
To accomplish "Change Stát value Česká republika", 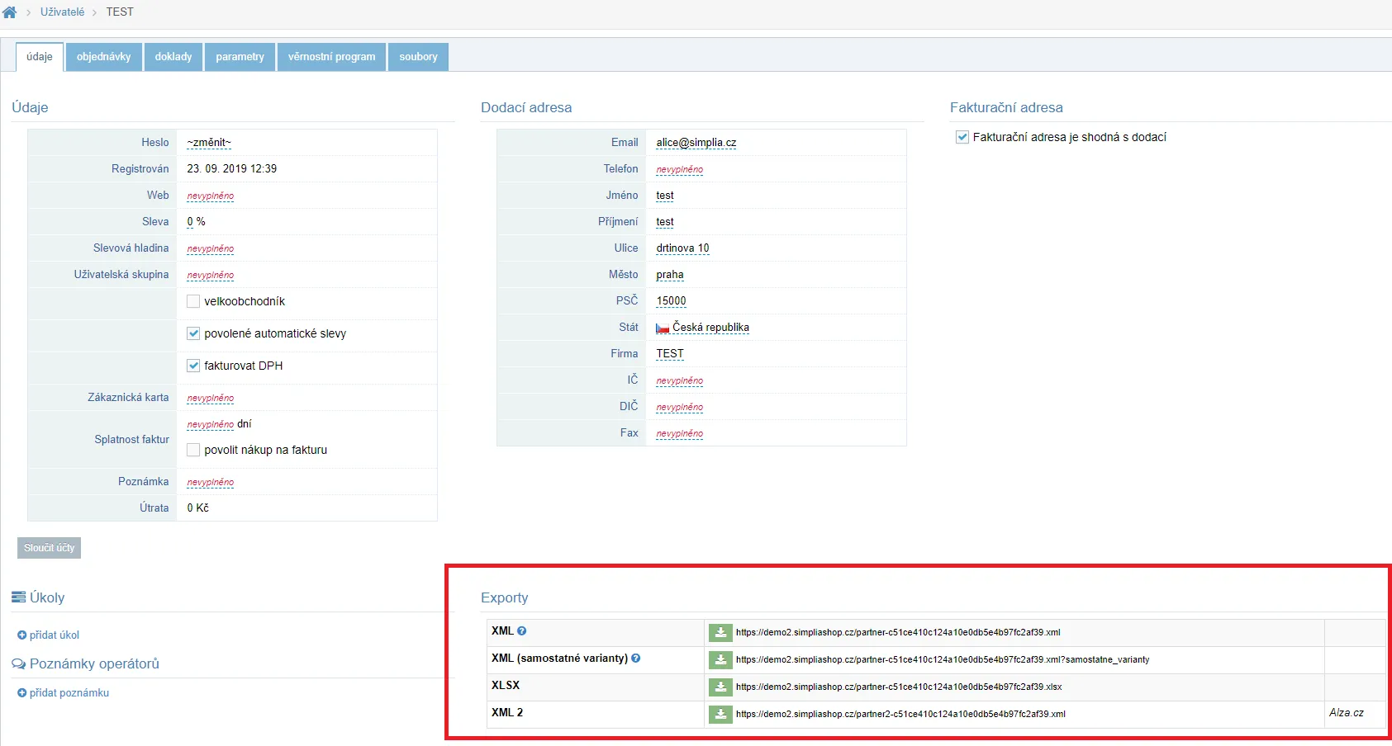I will pos(710,328).
